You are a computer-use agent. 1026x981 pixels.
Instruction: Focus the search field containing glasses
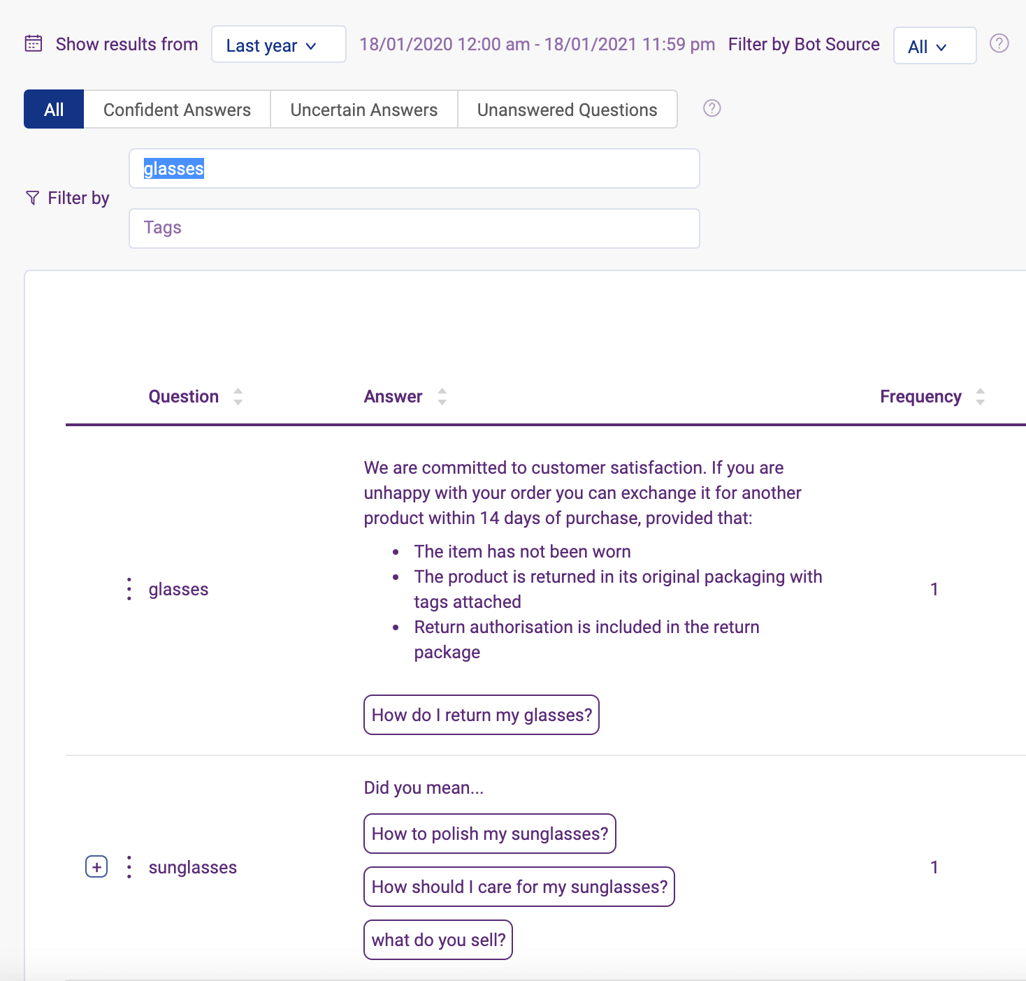(414, 168)
